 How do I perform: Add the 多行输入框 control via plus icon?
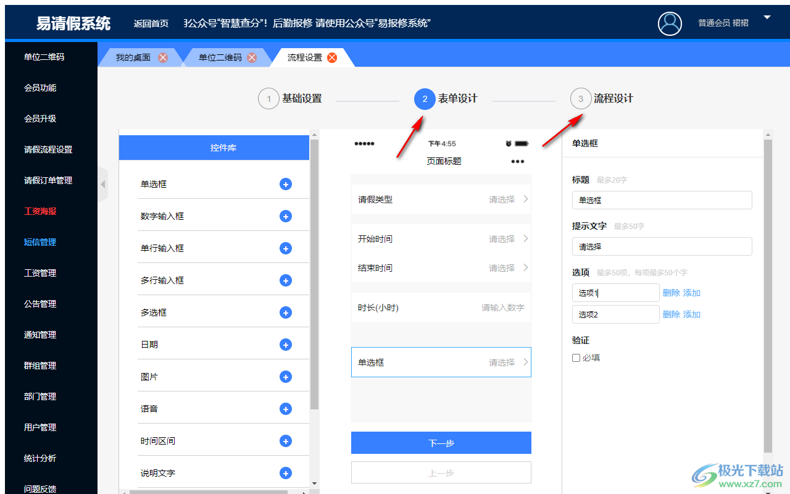286,280
